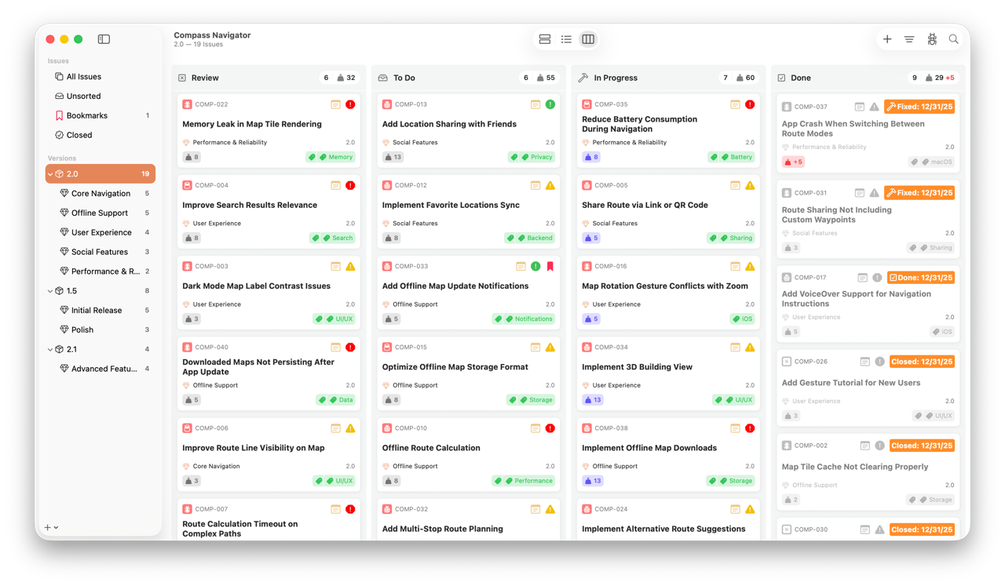Click the bug icon in toolbar
Viewport: 1005px width, 586px height.
point(932,39)
